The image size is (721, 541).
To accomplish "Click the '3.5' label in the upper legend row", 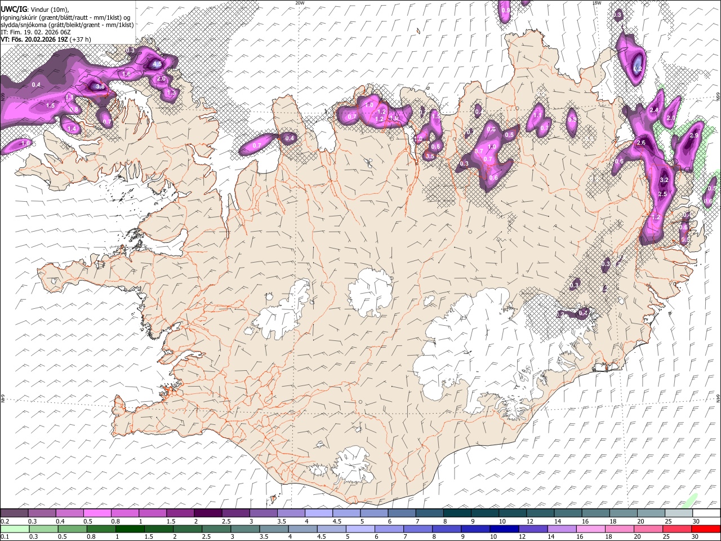I will pyautogui.click(x=281, y=521).
